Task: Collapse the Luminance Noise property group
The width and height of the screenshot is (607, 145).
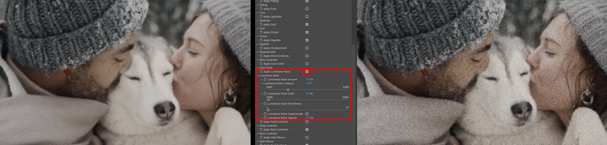Action: click(258, 76)
